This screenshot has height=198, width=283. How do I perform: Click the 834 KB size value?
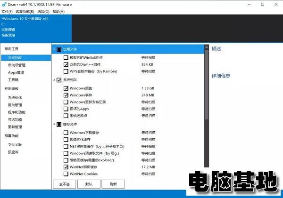click(147, 64)
